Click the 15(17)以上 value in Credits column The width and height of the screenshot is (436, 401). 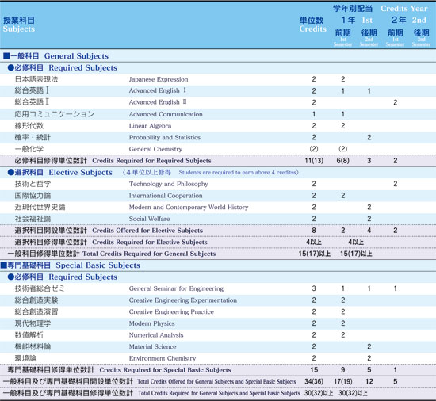point(315,254)
